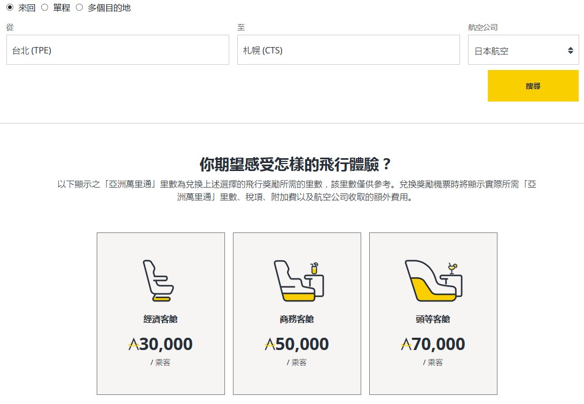Click the first class seat icon

coord(433,281)
